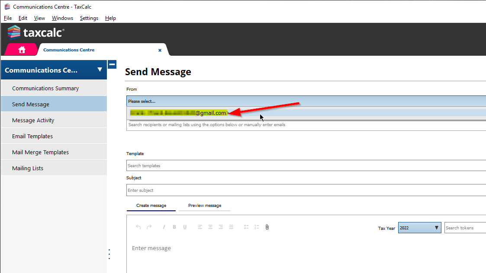486x273 pixels.
Task: Click the Template label
Action: [135, 153]
